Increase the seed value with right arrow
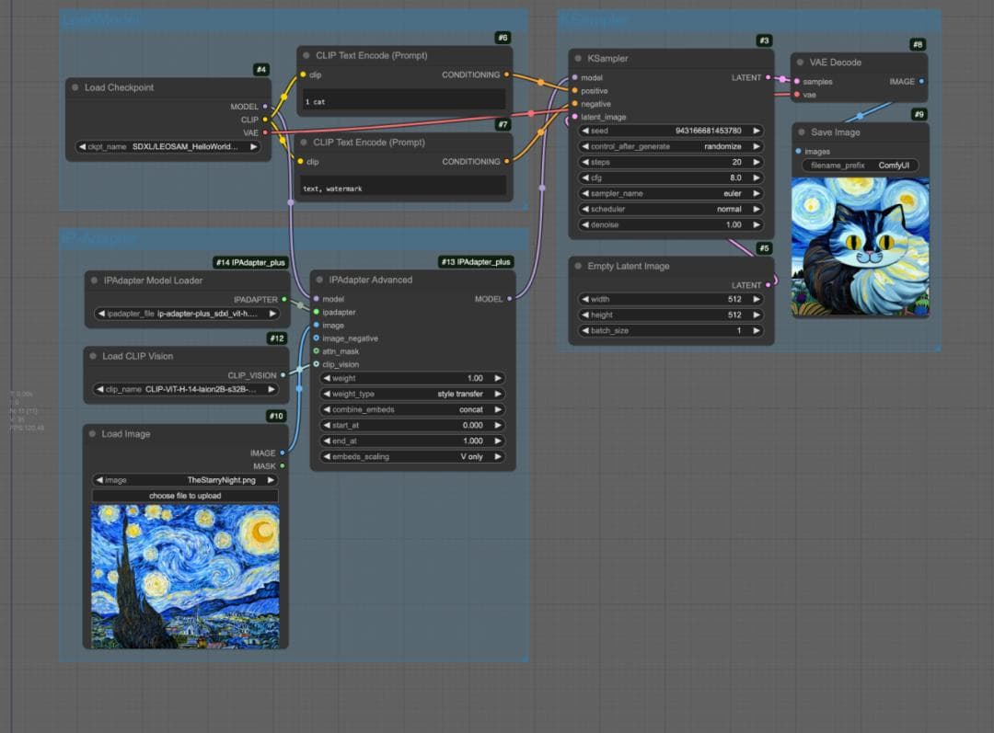Screen dimensions: 994x733 coord(757,131)
